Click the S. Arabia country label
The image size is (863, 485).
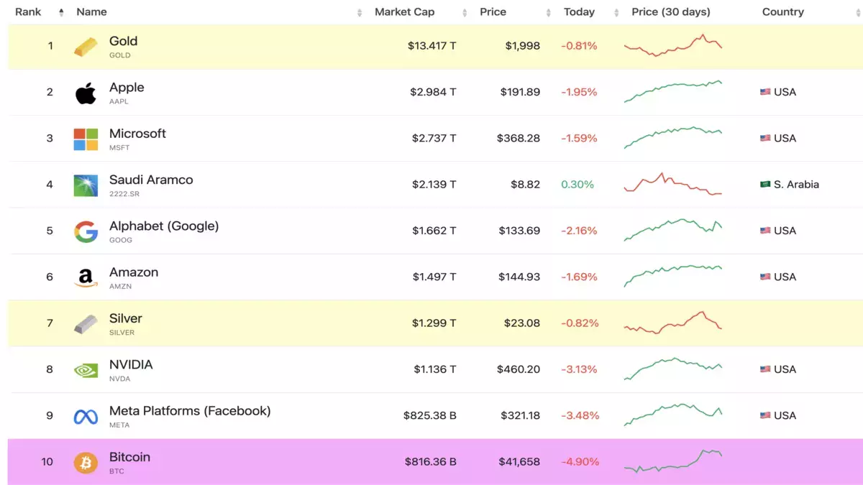(796, 185)
